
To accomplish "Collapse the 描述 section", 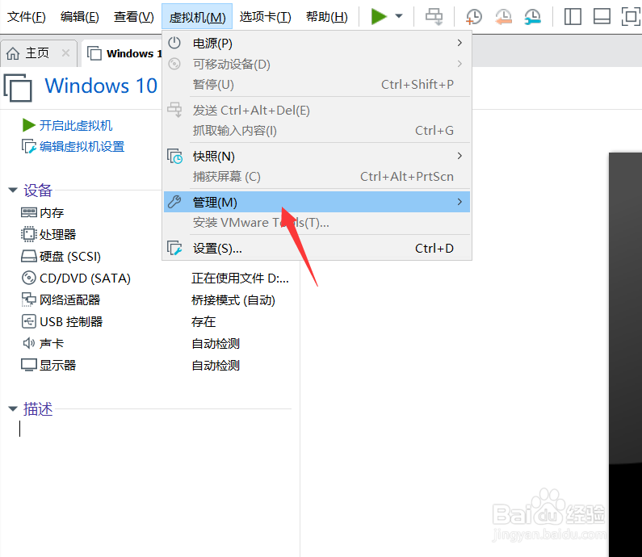I will (13, 408).
